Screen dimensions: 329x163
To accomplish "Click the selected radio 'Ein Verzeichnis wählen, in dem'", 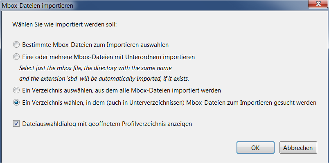I will (x=16, y=103).
